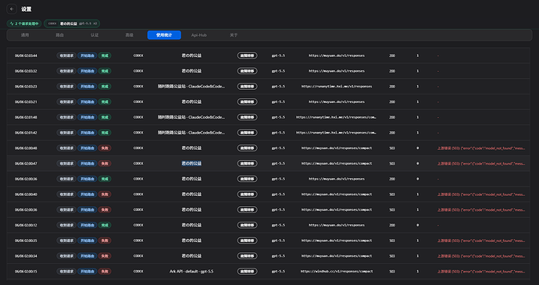Click status code 503 in the 02:00:15 row
This screenshot has width=539, height=285.
(392, 272)
